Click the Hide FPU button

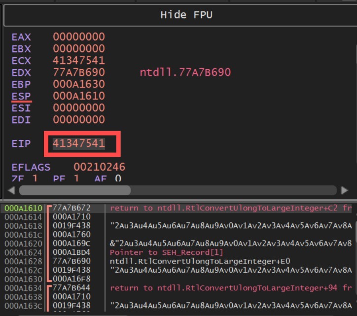(186, 15)
